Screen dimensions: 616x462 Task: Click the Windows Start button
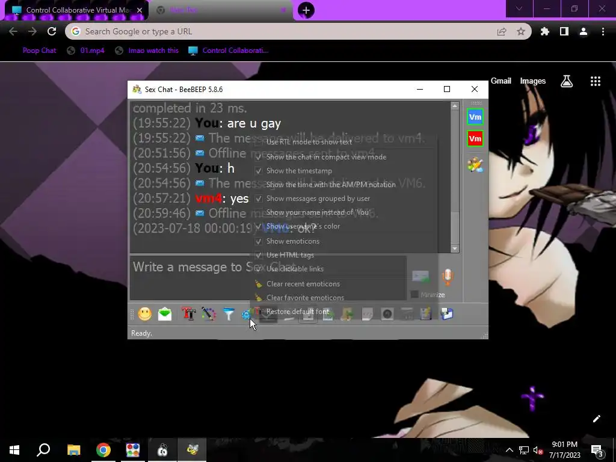(14, 450)
